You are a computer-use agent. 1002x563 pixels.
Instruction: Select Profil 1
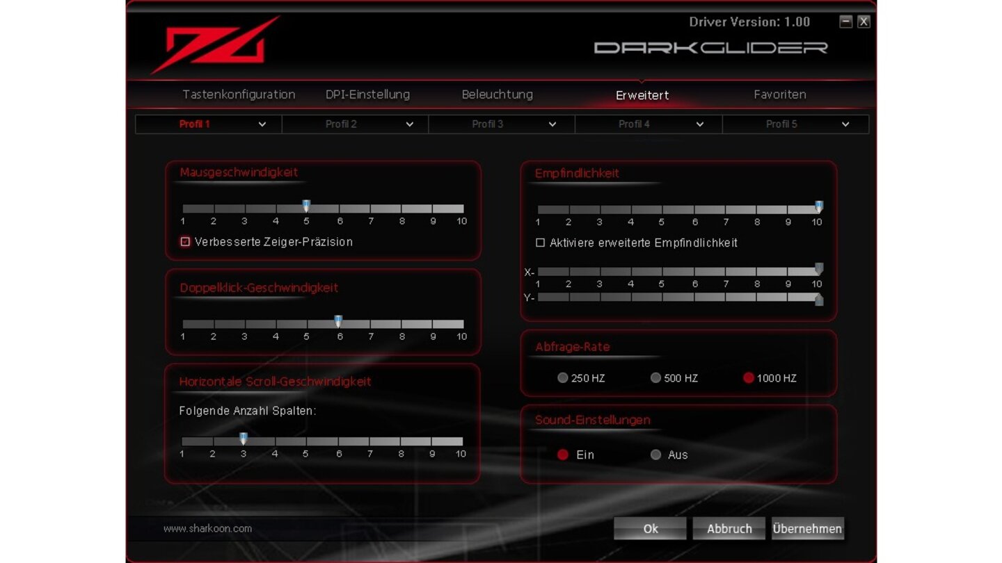pyautogui.click(x=194, y=124)
